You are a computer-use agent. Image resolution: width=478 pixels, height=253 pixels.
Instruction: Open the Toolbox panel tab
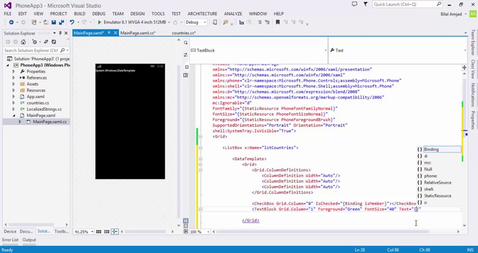[x=61, y=231]
